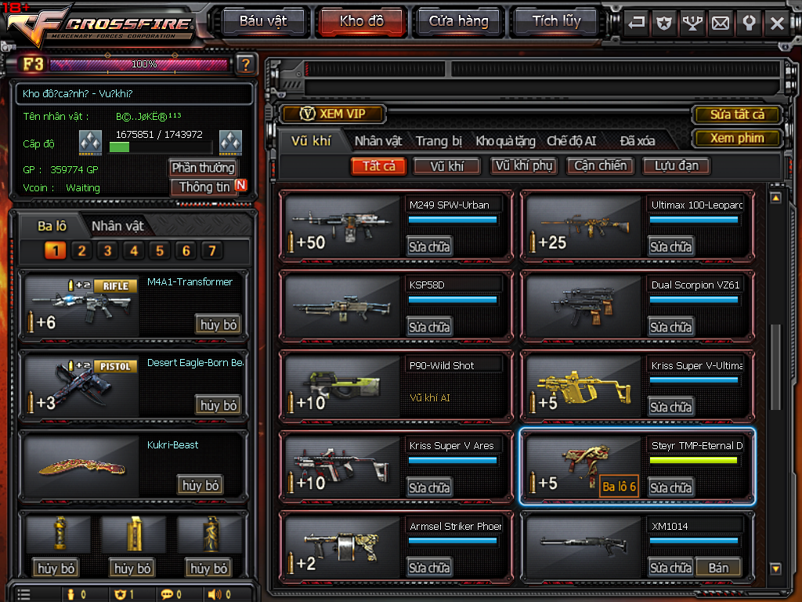Select the Vũ khí phụ filter
The width and height of the screenshot is (802, 602).
(x=524, y=166)
